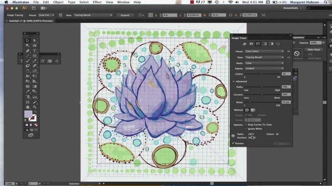
Task: Open the Effect menu
Action: click(x=97, y=2)
